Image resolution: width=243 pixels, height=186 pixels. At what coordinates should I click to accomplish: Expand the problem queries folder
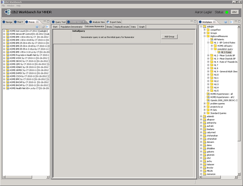204,104
